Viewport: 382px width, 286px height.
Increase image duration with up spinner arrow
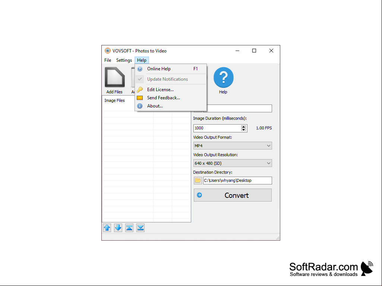244,126
